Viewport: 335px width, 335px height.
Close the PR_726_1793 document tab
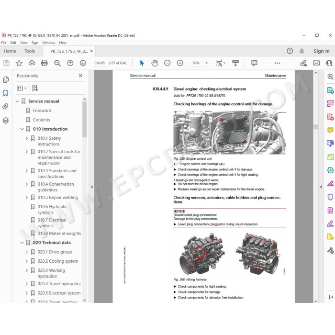click(x=91, y=51)
